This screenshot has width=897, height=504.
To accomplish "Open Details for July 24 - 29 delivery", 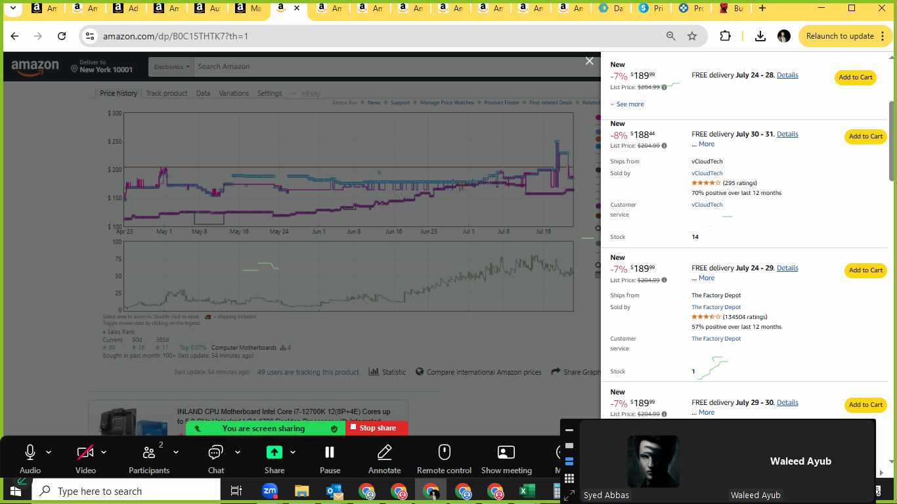I will pyautogui.click(x=787, y=268).
